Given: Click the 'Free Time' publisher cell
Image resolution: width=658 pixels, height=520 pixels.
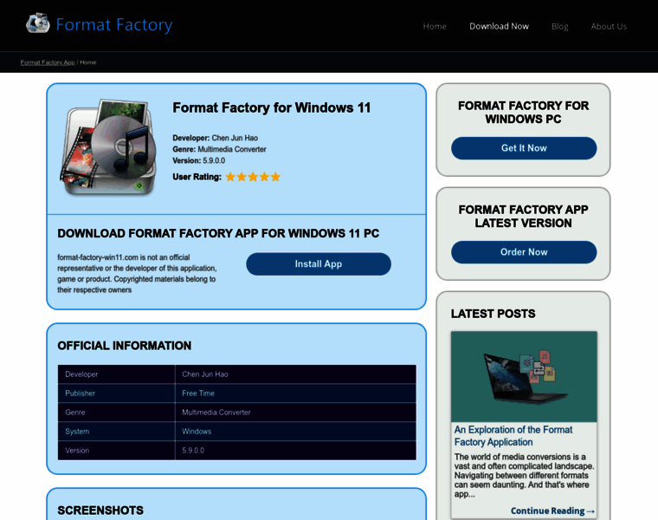Looking at the screenshot, I should pos(295,393).
